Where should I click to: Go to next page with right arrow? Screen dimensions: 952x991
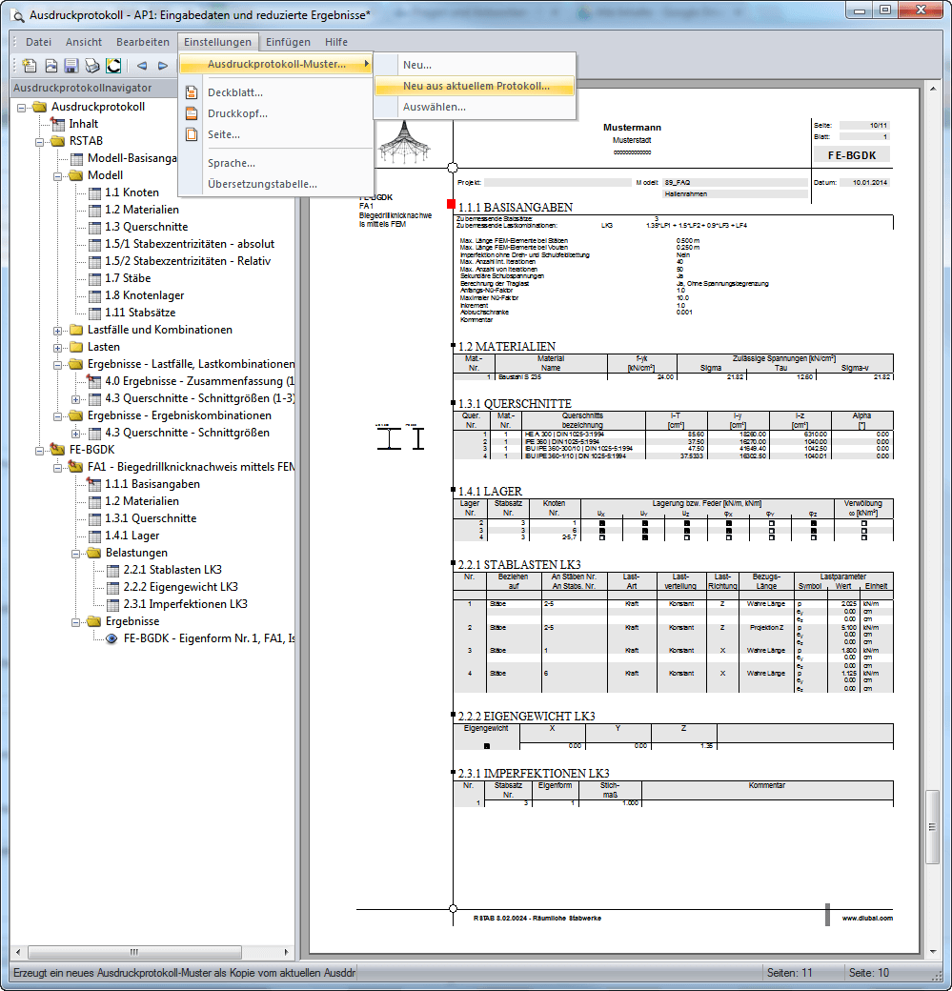[x=163, y=65]
